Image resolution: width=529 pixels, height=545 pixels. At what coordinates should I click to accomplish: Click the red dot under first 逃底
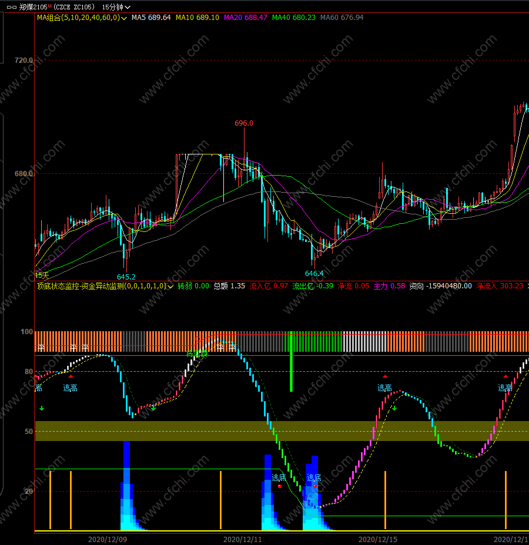[280, 486]
